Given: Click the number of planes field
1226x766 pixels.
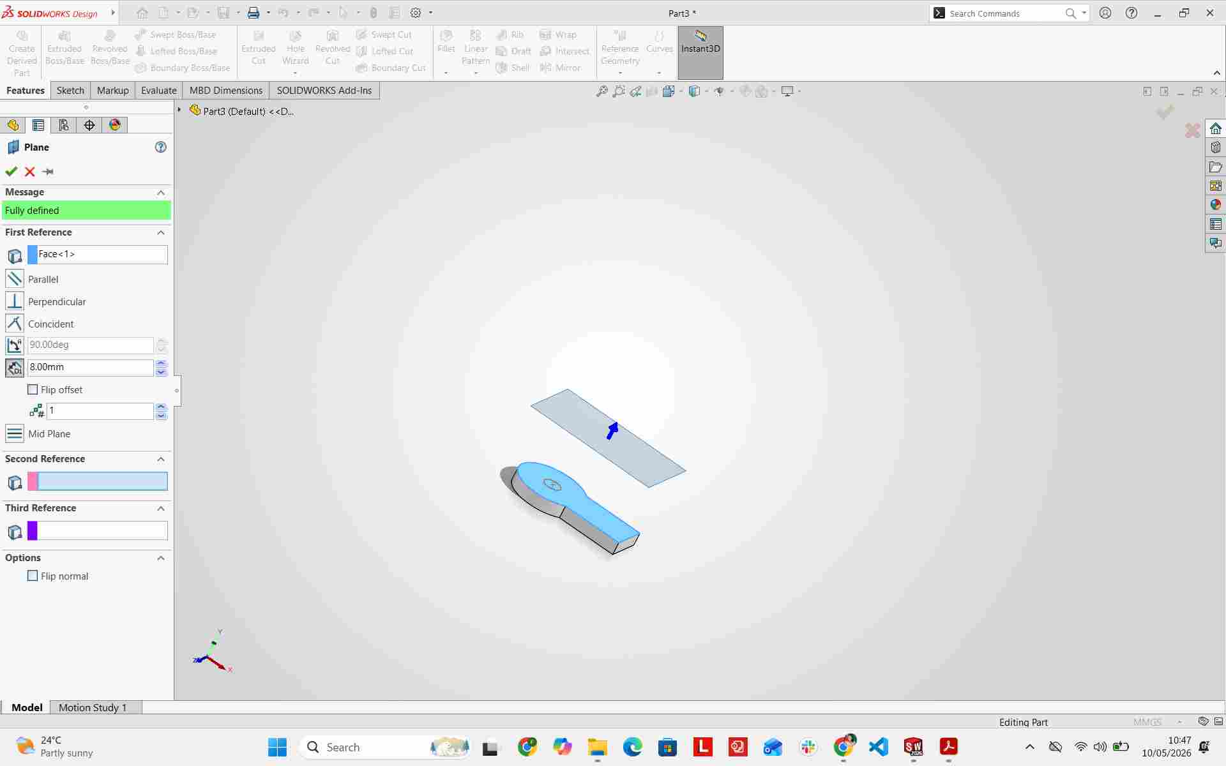Looking at the screenshot, I should click(100, 411).
